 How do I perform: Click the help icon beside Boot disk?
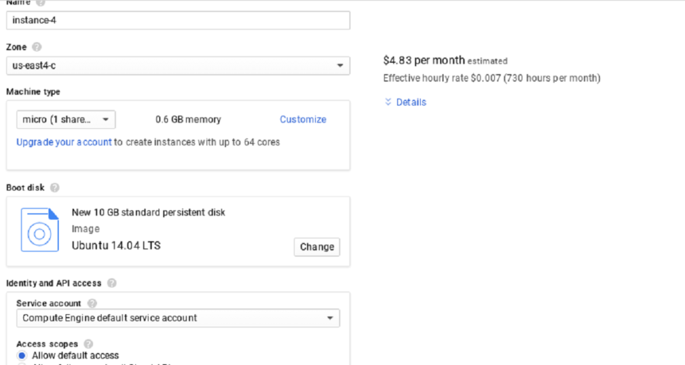coord(55,188)
